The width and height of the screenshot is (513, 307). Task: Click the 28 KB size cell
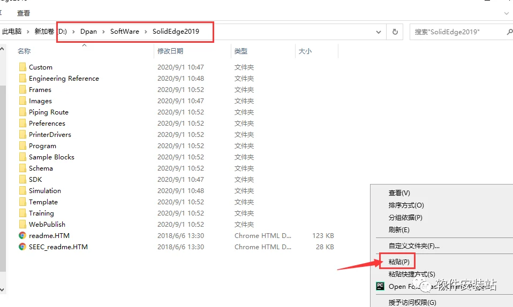(325, 247)
